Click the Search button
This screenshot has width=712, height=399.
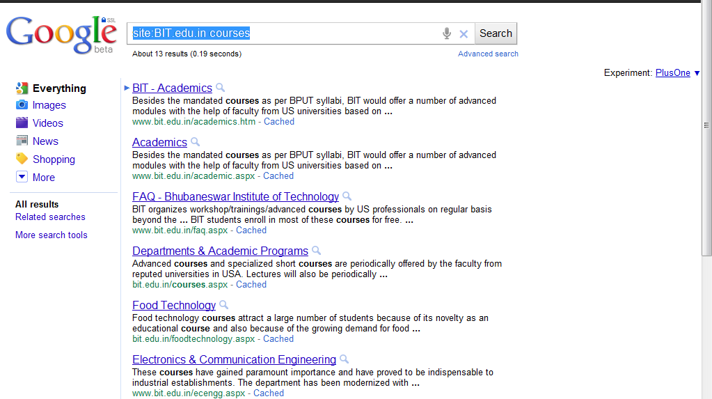[x=496, y=33]
